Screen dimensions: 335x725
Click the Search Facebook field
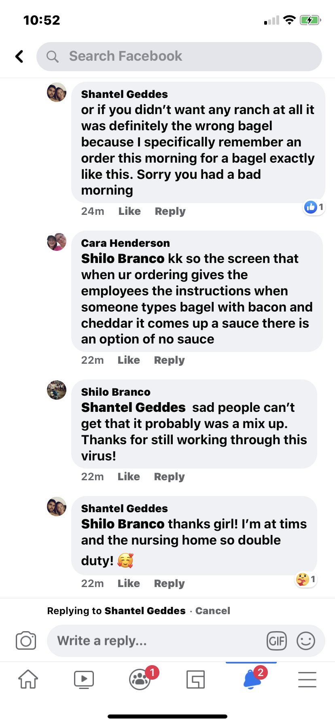(179, 56)
